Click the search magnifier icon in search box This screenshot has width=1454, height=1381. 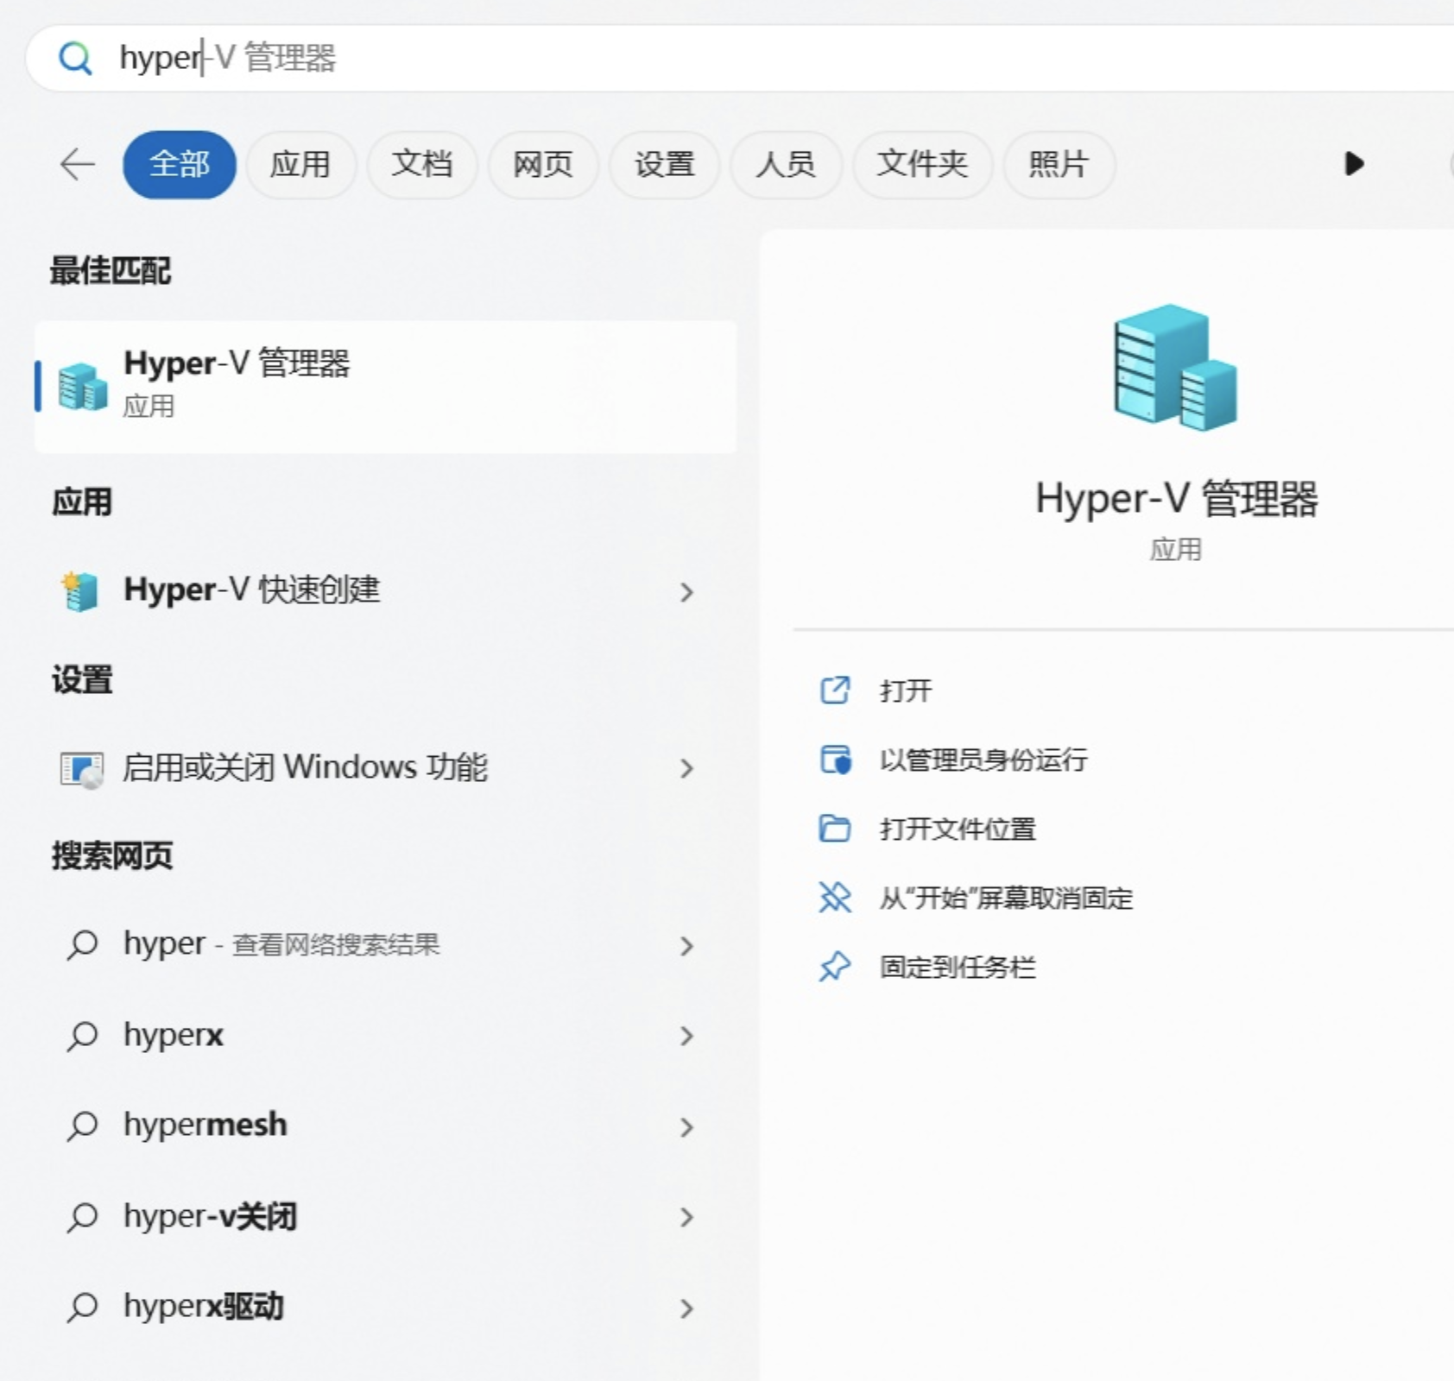pos(75,59)
